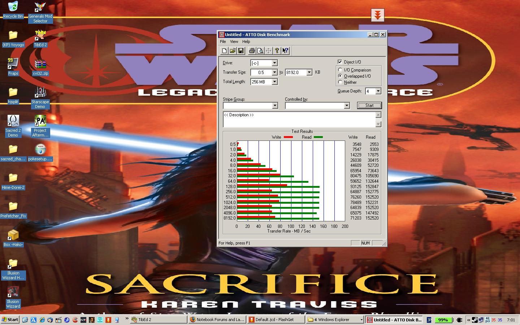Select the (KP) Yoyogo folder
The image size is (520, 325).
click(x=13, y=39)
